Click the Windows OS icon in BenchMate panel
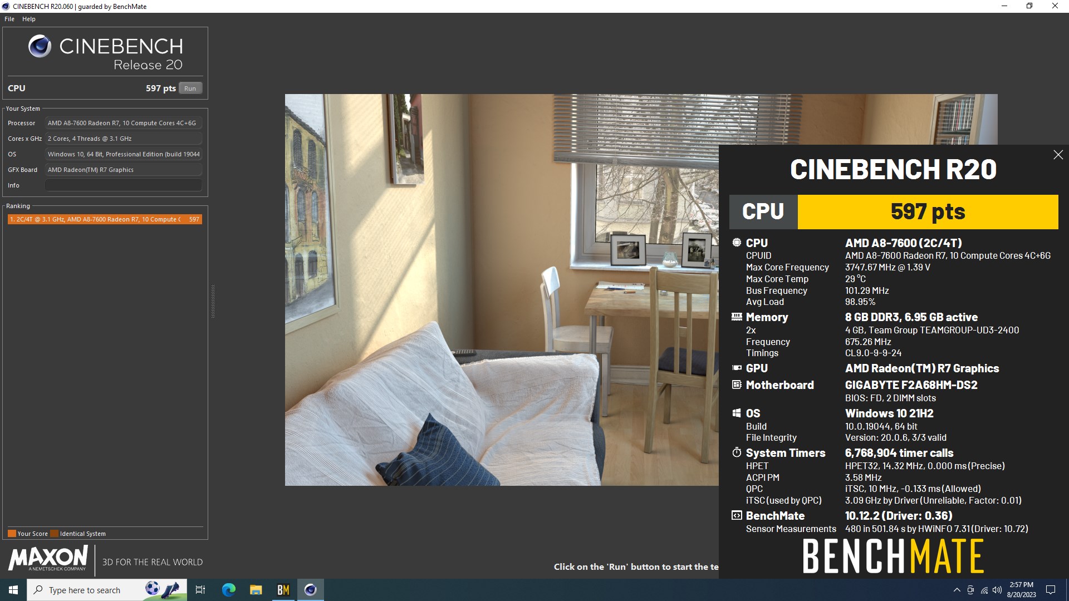This screenshot has height=601, width=1069. click(x=737, y=413)
